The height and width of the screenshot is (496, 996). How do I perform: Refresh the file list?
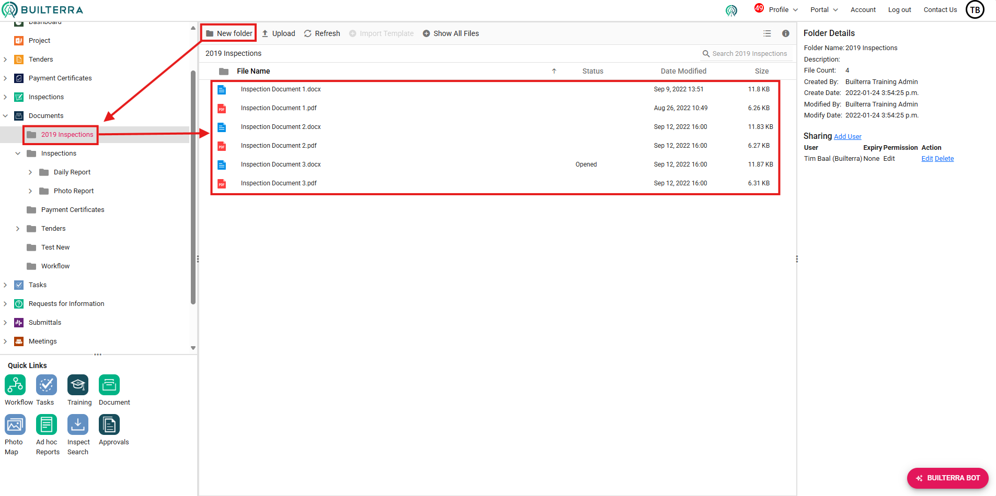[322, 33]
